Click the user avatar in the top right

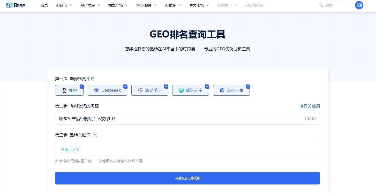[359, 5]
